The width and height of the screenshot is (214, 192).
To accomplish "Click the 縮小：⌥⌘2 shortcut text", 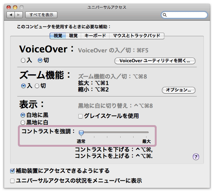I will pyautogui.click(x=93, y=90).
